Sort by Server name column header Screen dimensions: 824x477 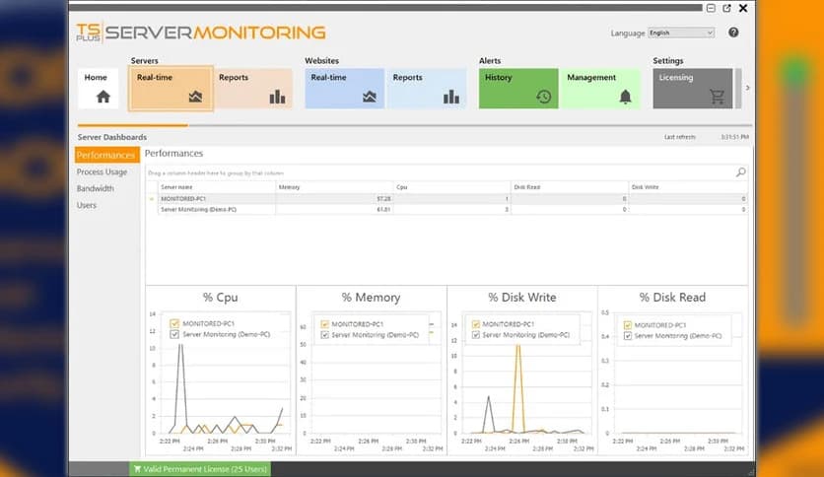click(x=217, y=187)
